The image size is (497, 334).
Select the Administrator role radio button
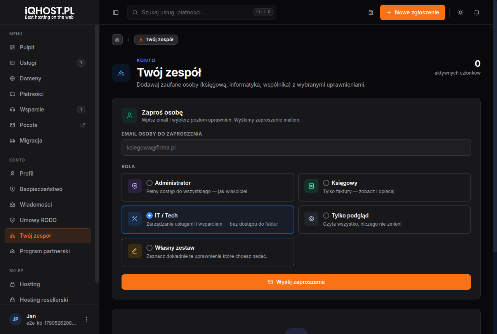(149, 183)
